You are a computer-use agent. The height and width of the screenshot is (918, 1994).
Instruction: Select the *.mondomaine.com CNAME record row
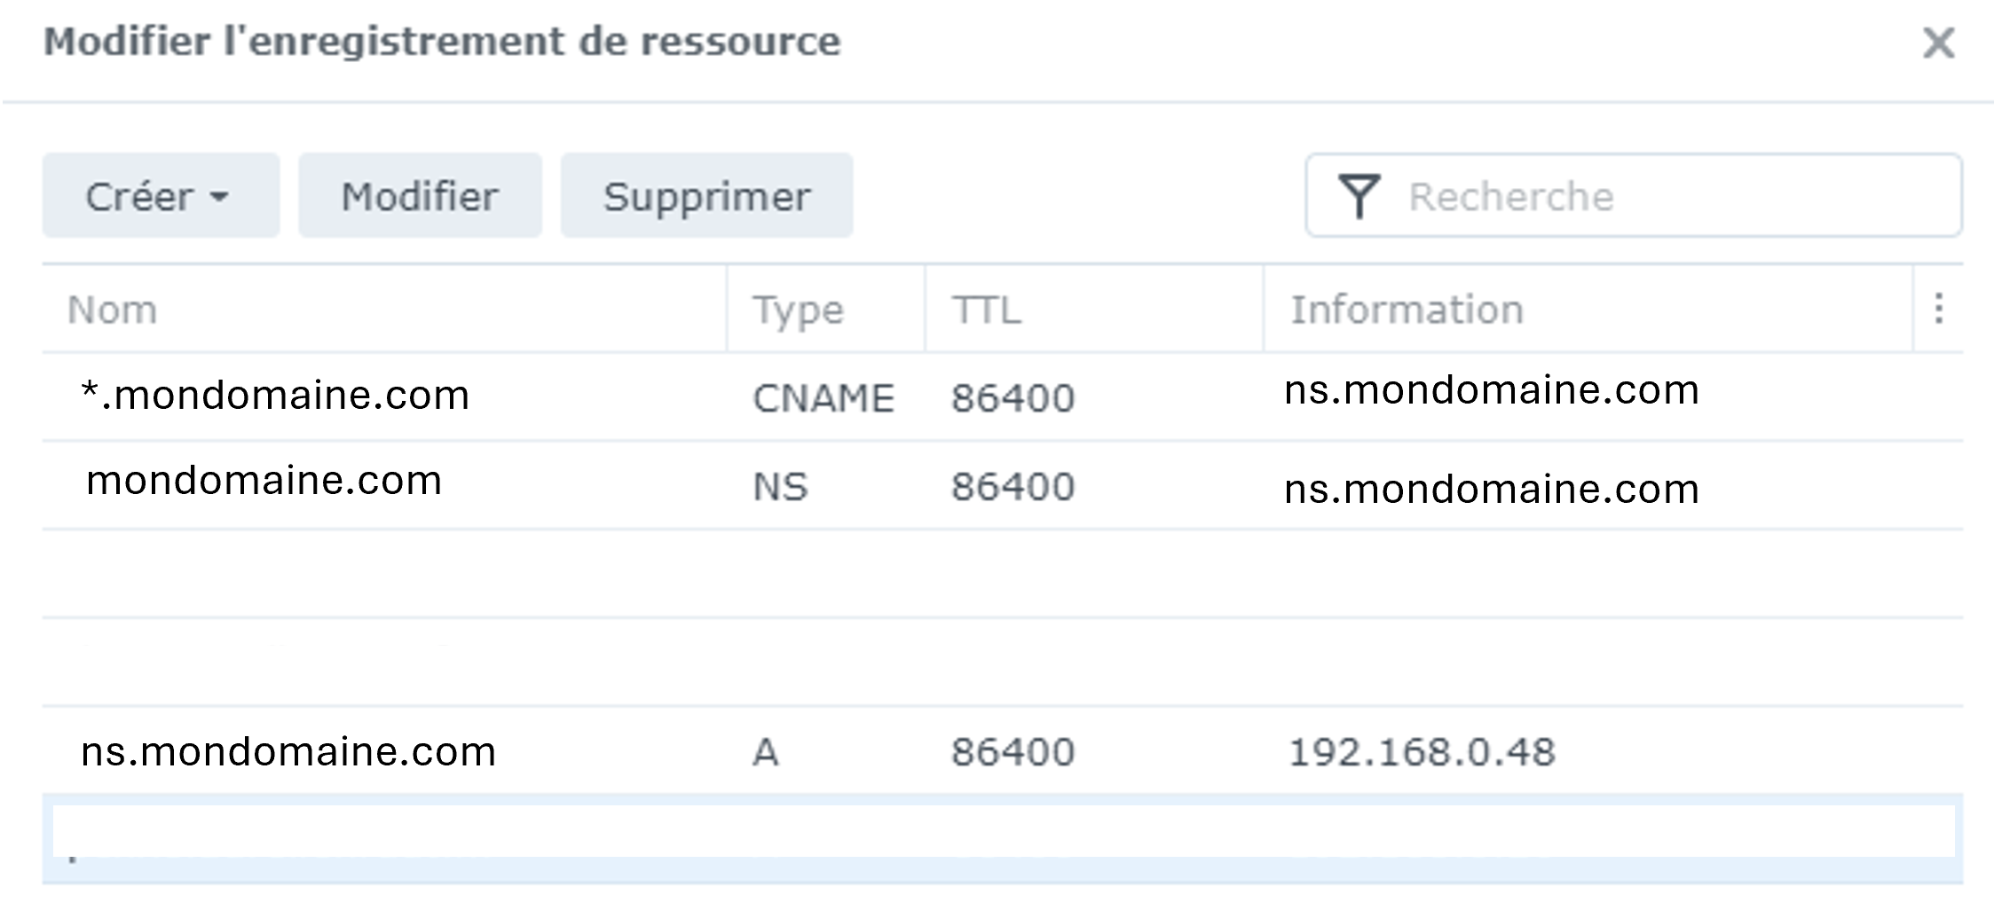[275, 396]
